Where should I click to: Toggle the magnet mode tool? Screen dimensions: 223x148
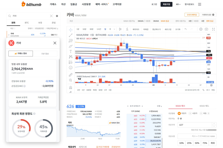(71, 87)
